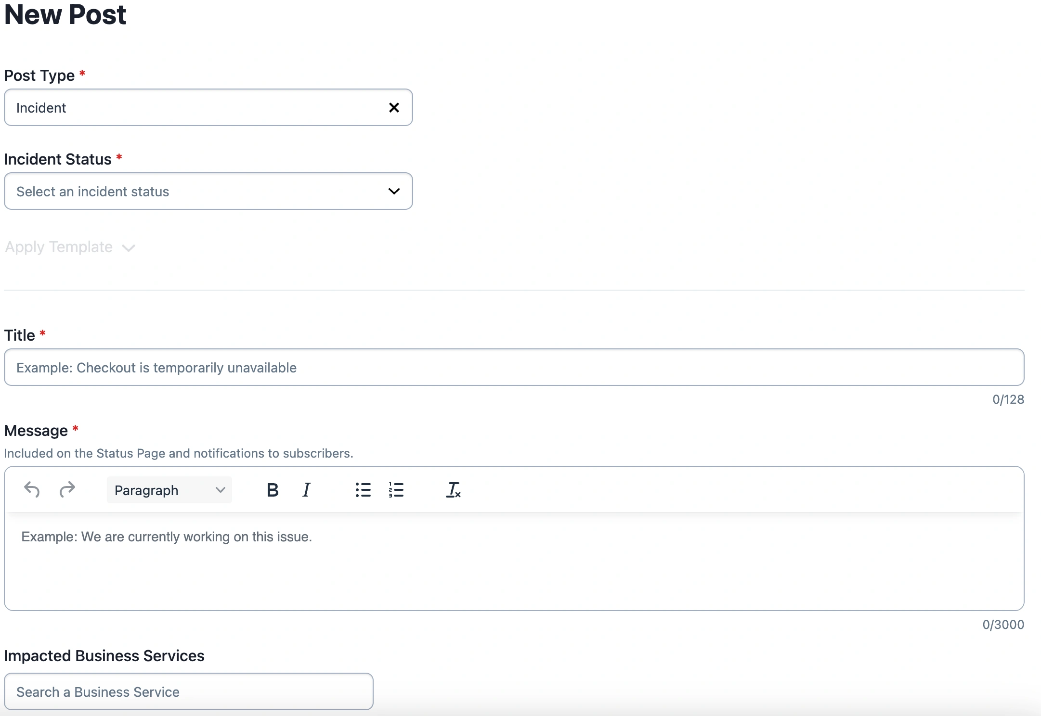
Task: Click the undo arrow in message editor
Action: [32, 490]
